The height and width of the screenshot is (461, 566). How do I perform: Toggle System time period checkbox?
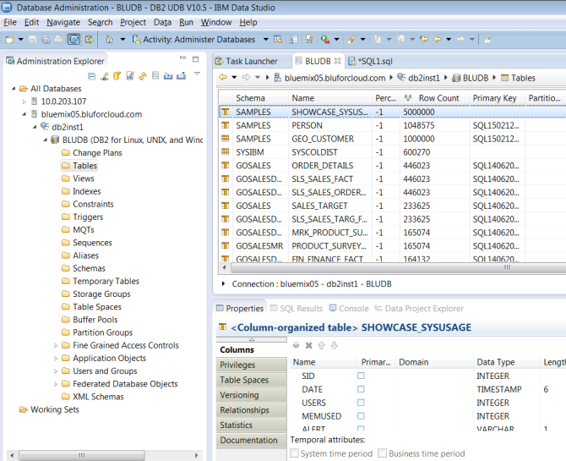point(295,453)
